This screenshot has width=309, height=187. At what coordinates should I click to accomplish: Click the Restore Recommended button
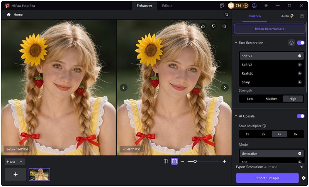tap(269, 29)
